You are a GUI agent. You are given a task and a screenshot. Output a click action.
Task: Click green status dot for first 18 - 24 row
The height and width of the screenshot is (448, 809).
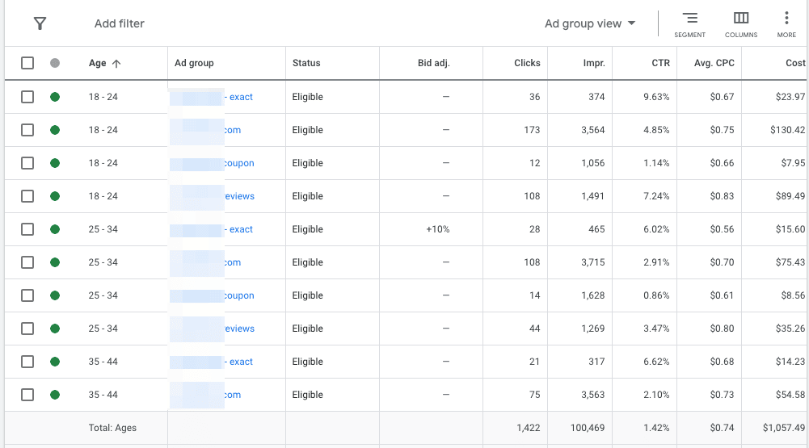(x=55, y=97)
